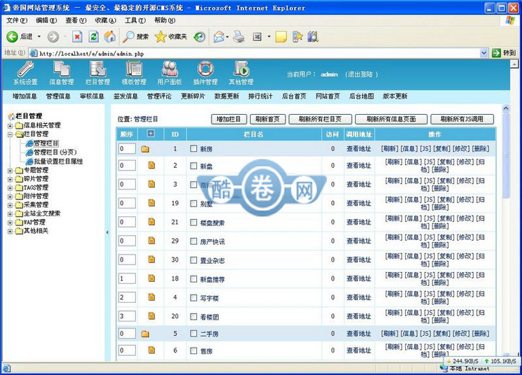The image size is (522, 375).
Task: Open 系统设置 wrench icon
Action: click(25, 69)
